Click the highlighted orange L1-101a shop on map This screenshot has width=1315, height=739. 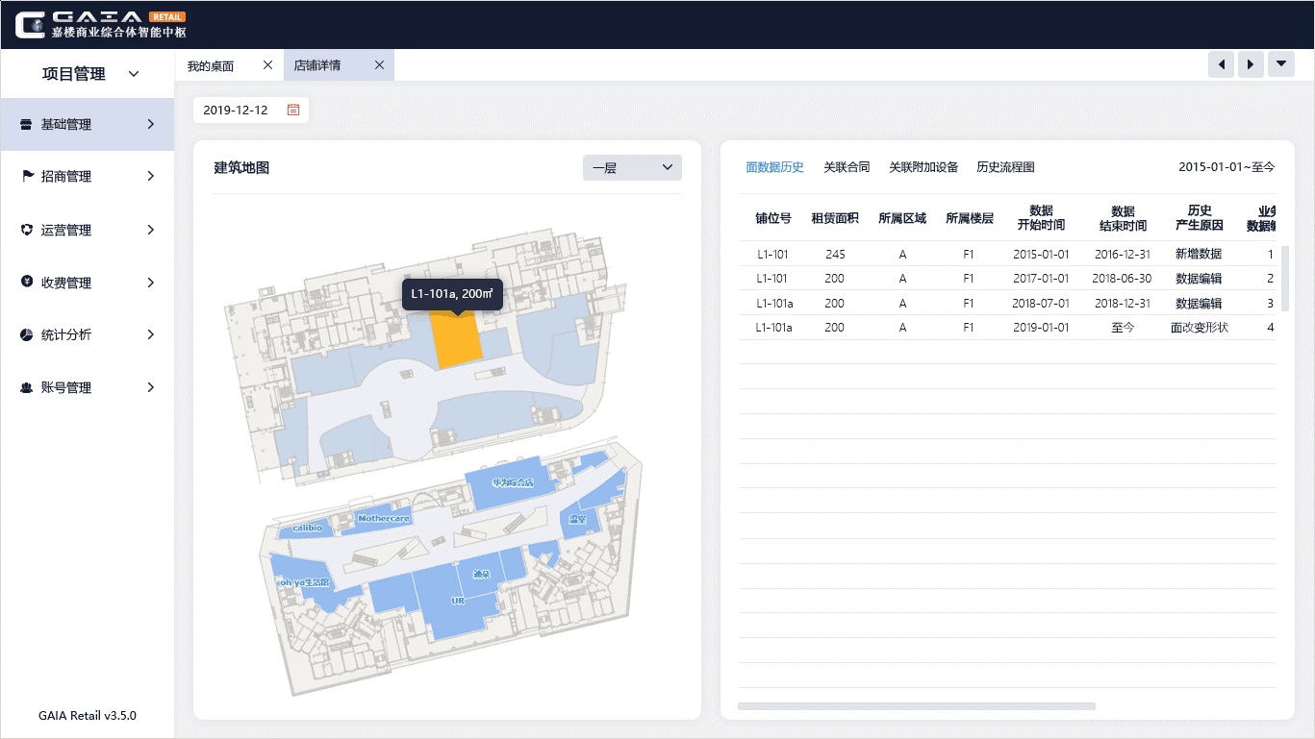(x=455, y=341)
